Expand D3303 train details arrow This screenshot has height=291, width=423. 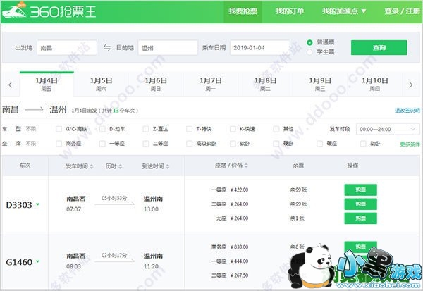(37, 205)
